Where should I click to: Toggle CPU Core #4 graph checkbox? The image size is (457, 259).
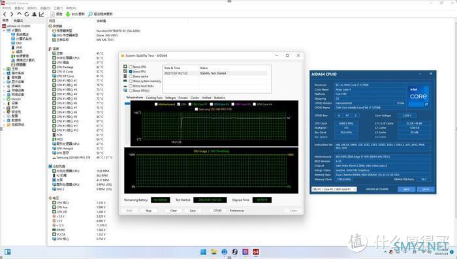[255, 104]
